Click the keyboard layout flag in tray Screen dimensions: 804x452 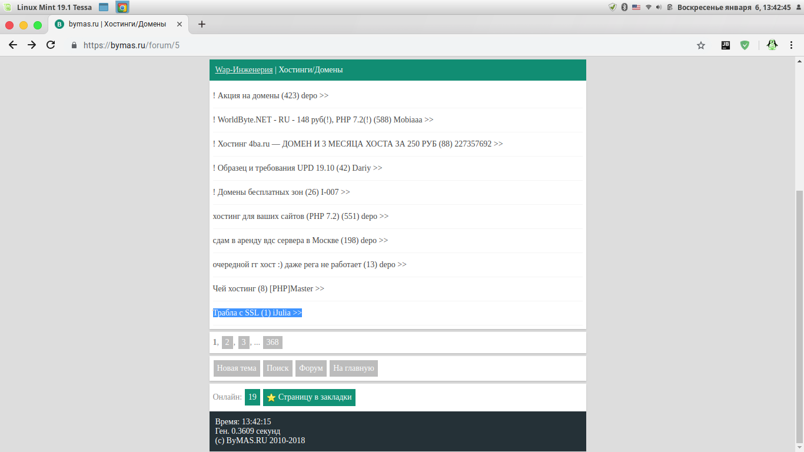[636, 7]
